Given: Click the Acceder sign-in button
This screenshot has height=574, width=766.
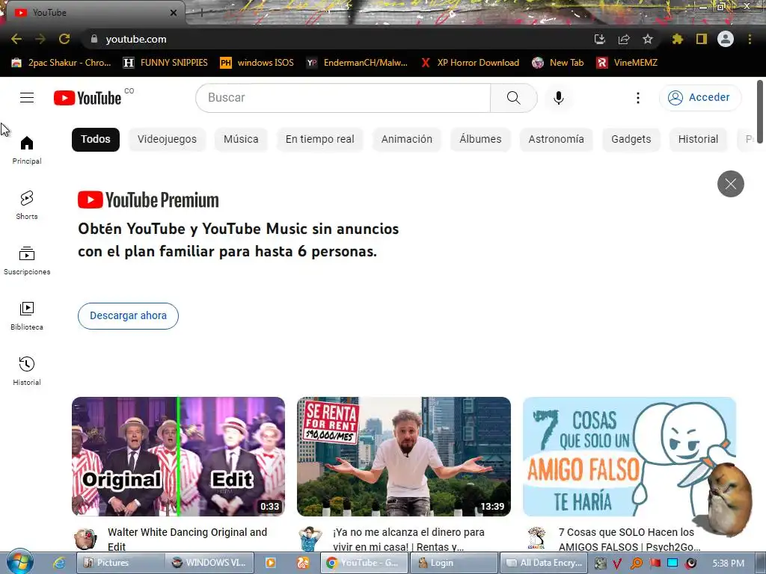Looking at the screenshot, I should 699,98.
